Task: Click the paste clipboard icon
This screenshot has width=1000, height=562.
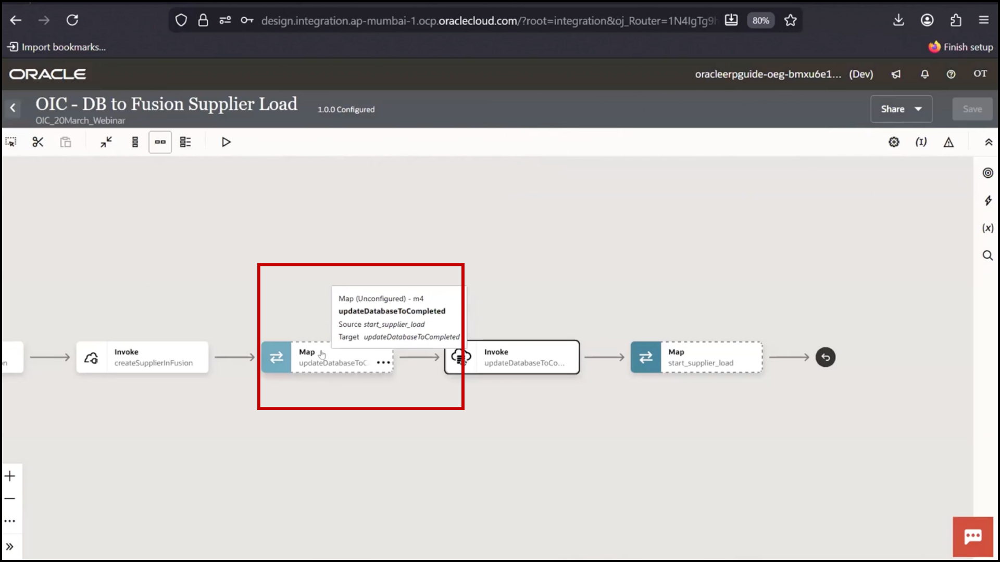Action: (66, 142)
